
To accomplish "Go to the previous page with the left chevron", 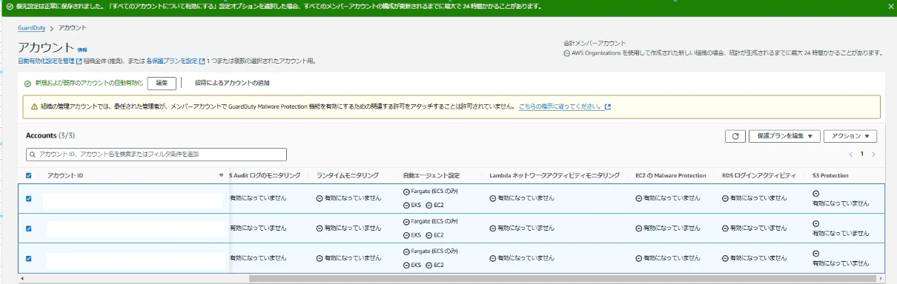I will pyautogui.click(x=850, y=155).
